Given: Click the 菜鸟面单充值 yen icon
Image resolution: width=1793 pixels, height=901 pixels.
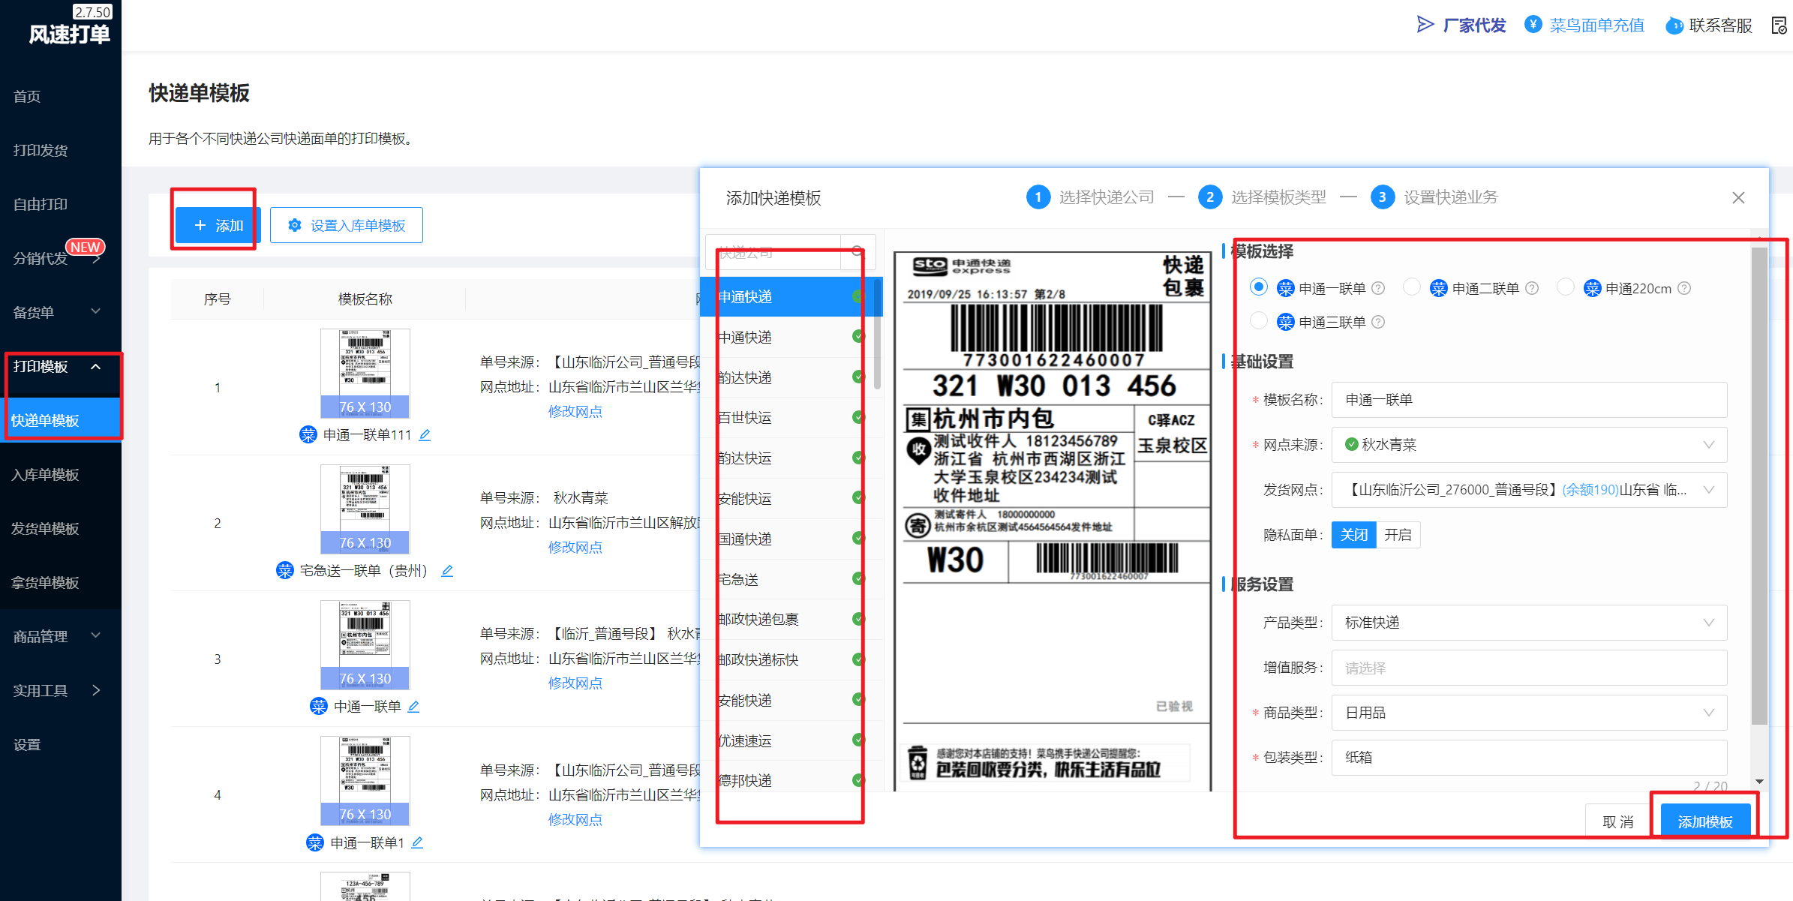Looking at the screenshot, I should 1533,25.
